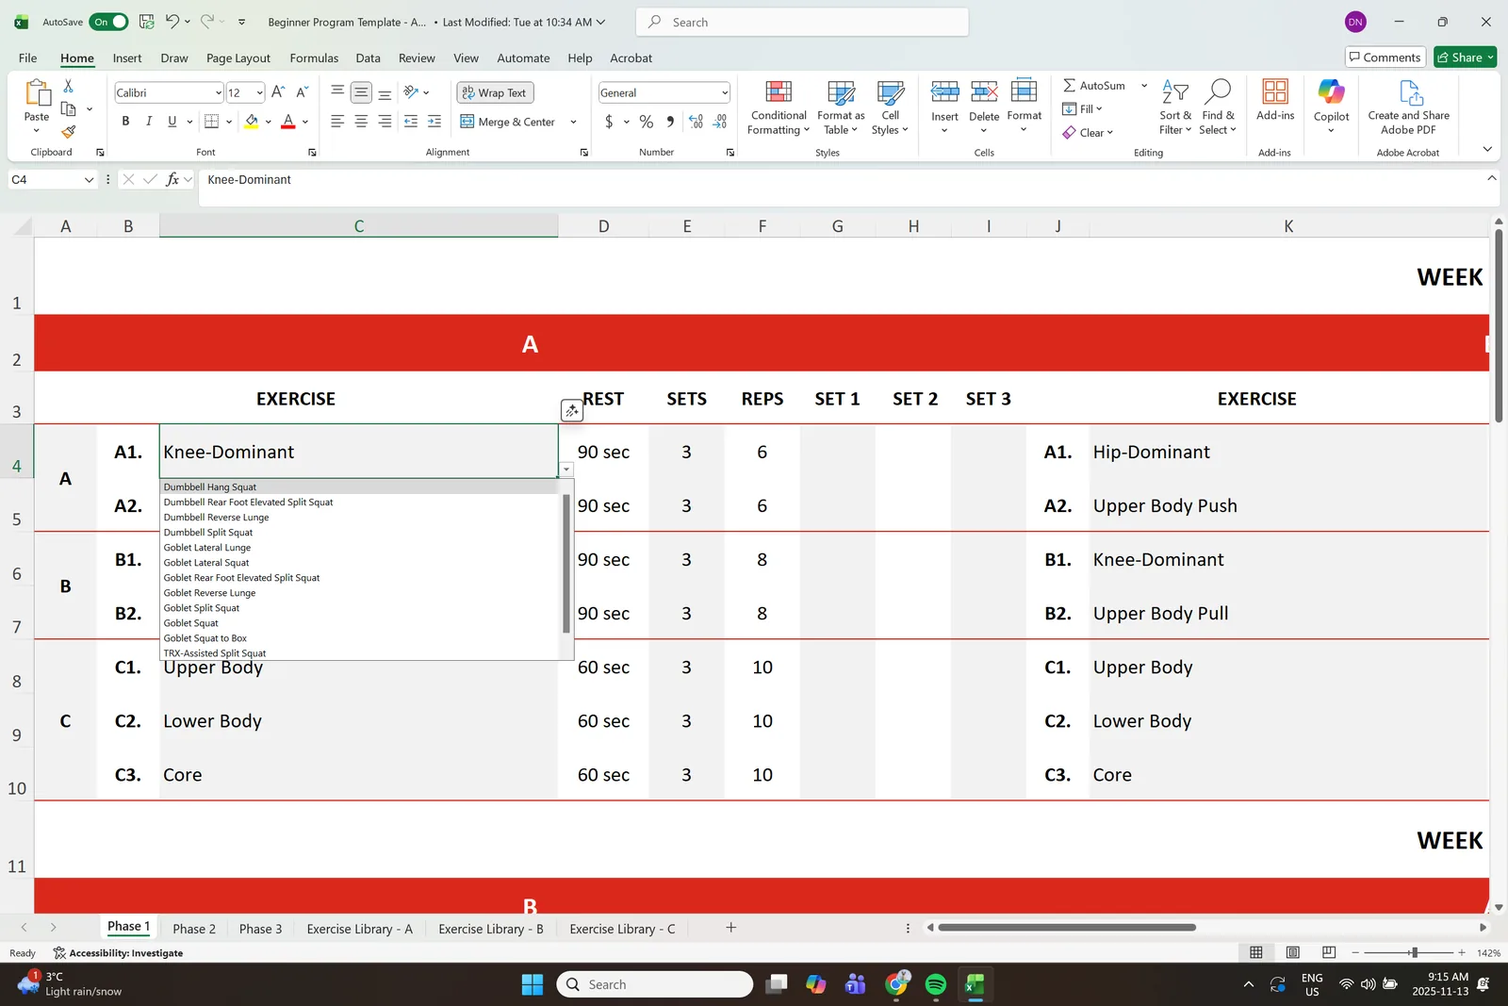Increase font size with the A-up icon
1508x1006 pixels.
(278, 92)
